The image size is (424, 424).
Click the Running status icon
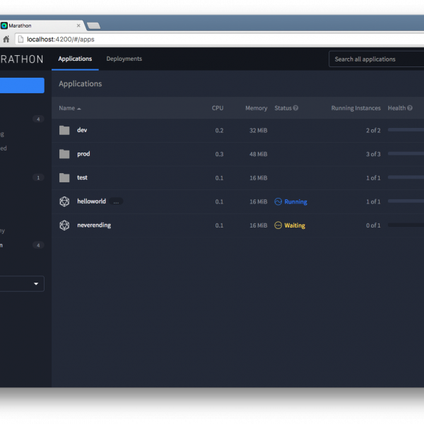[x=278, y=201]
